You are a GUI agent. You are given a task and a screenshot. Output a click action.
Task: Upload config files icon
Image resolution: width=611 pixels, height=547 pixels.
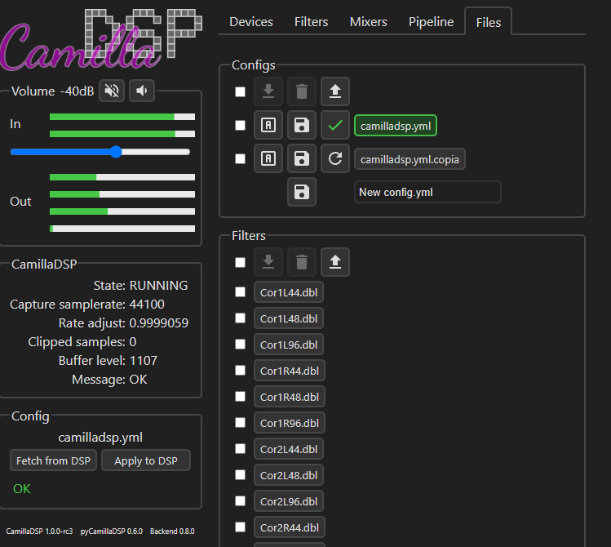pos(335,91)
